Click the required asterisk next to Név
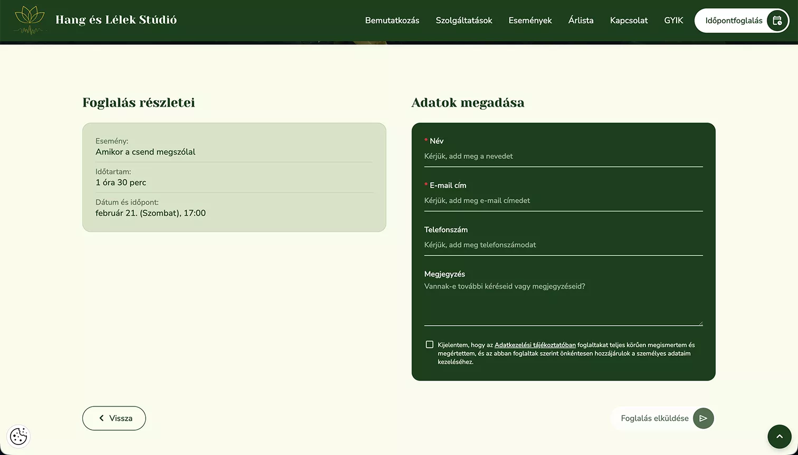The width and height of the screenshot is (798, 455). [425, 140]
